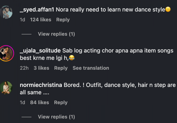Click the 1d timestamp on _syed.affan1's comment

pos(22,20)
